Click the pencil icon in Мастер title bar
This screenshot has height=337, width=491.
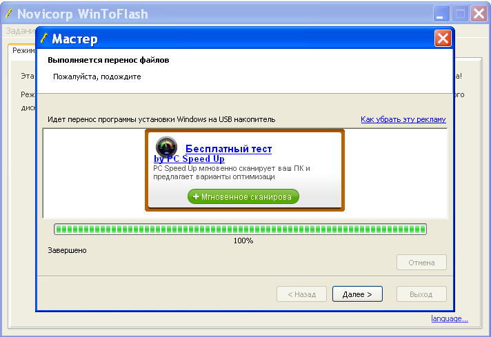[44, 38]
